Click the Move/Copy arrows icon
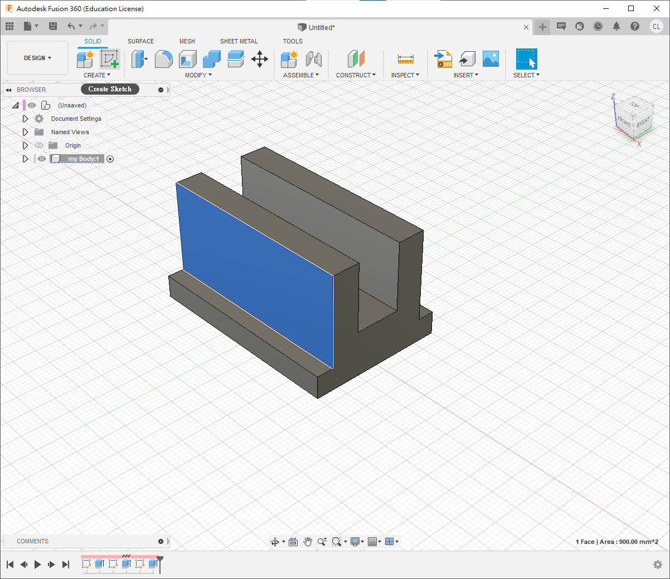The height and width of the screenshot is (579, 670). click(260, 59)
